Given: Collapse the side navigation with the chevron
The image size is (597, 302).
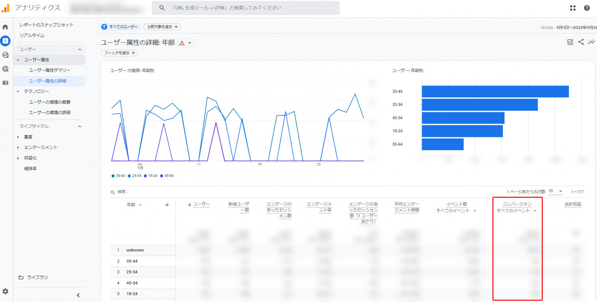Looking at the screenshot, I should (78, 295).
